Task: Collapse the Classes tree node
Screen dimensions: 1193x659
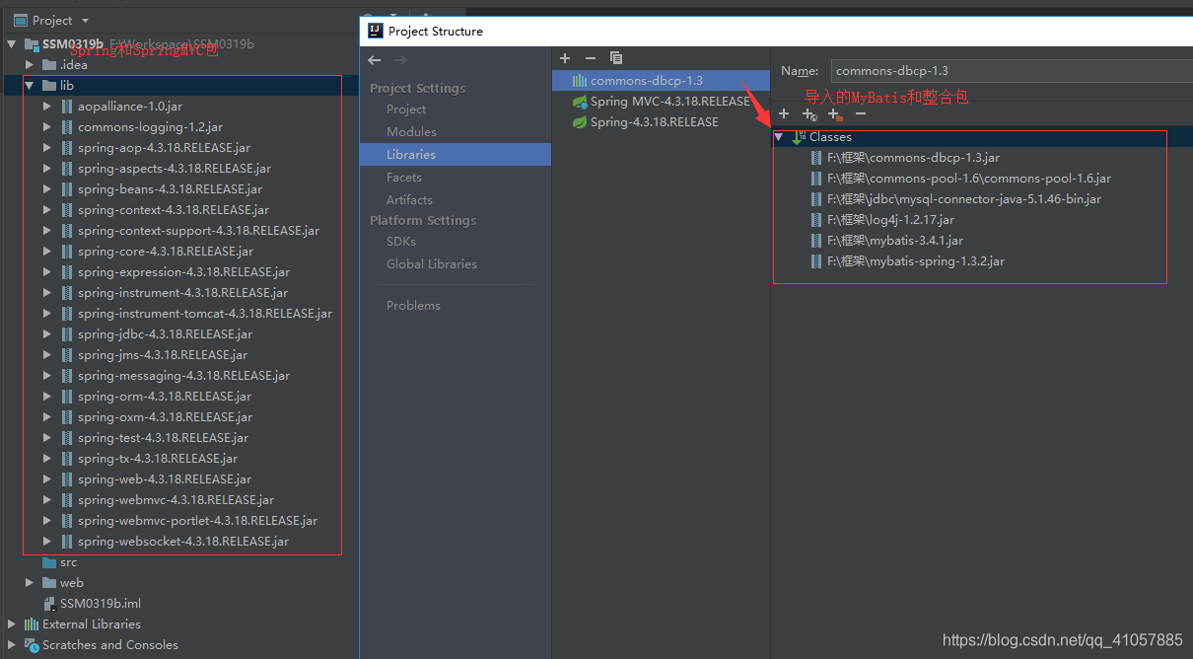Action: (x=779, y=137)
